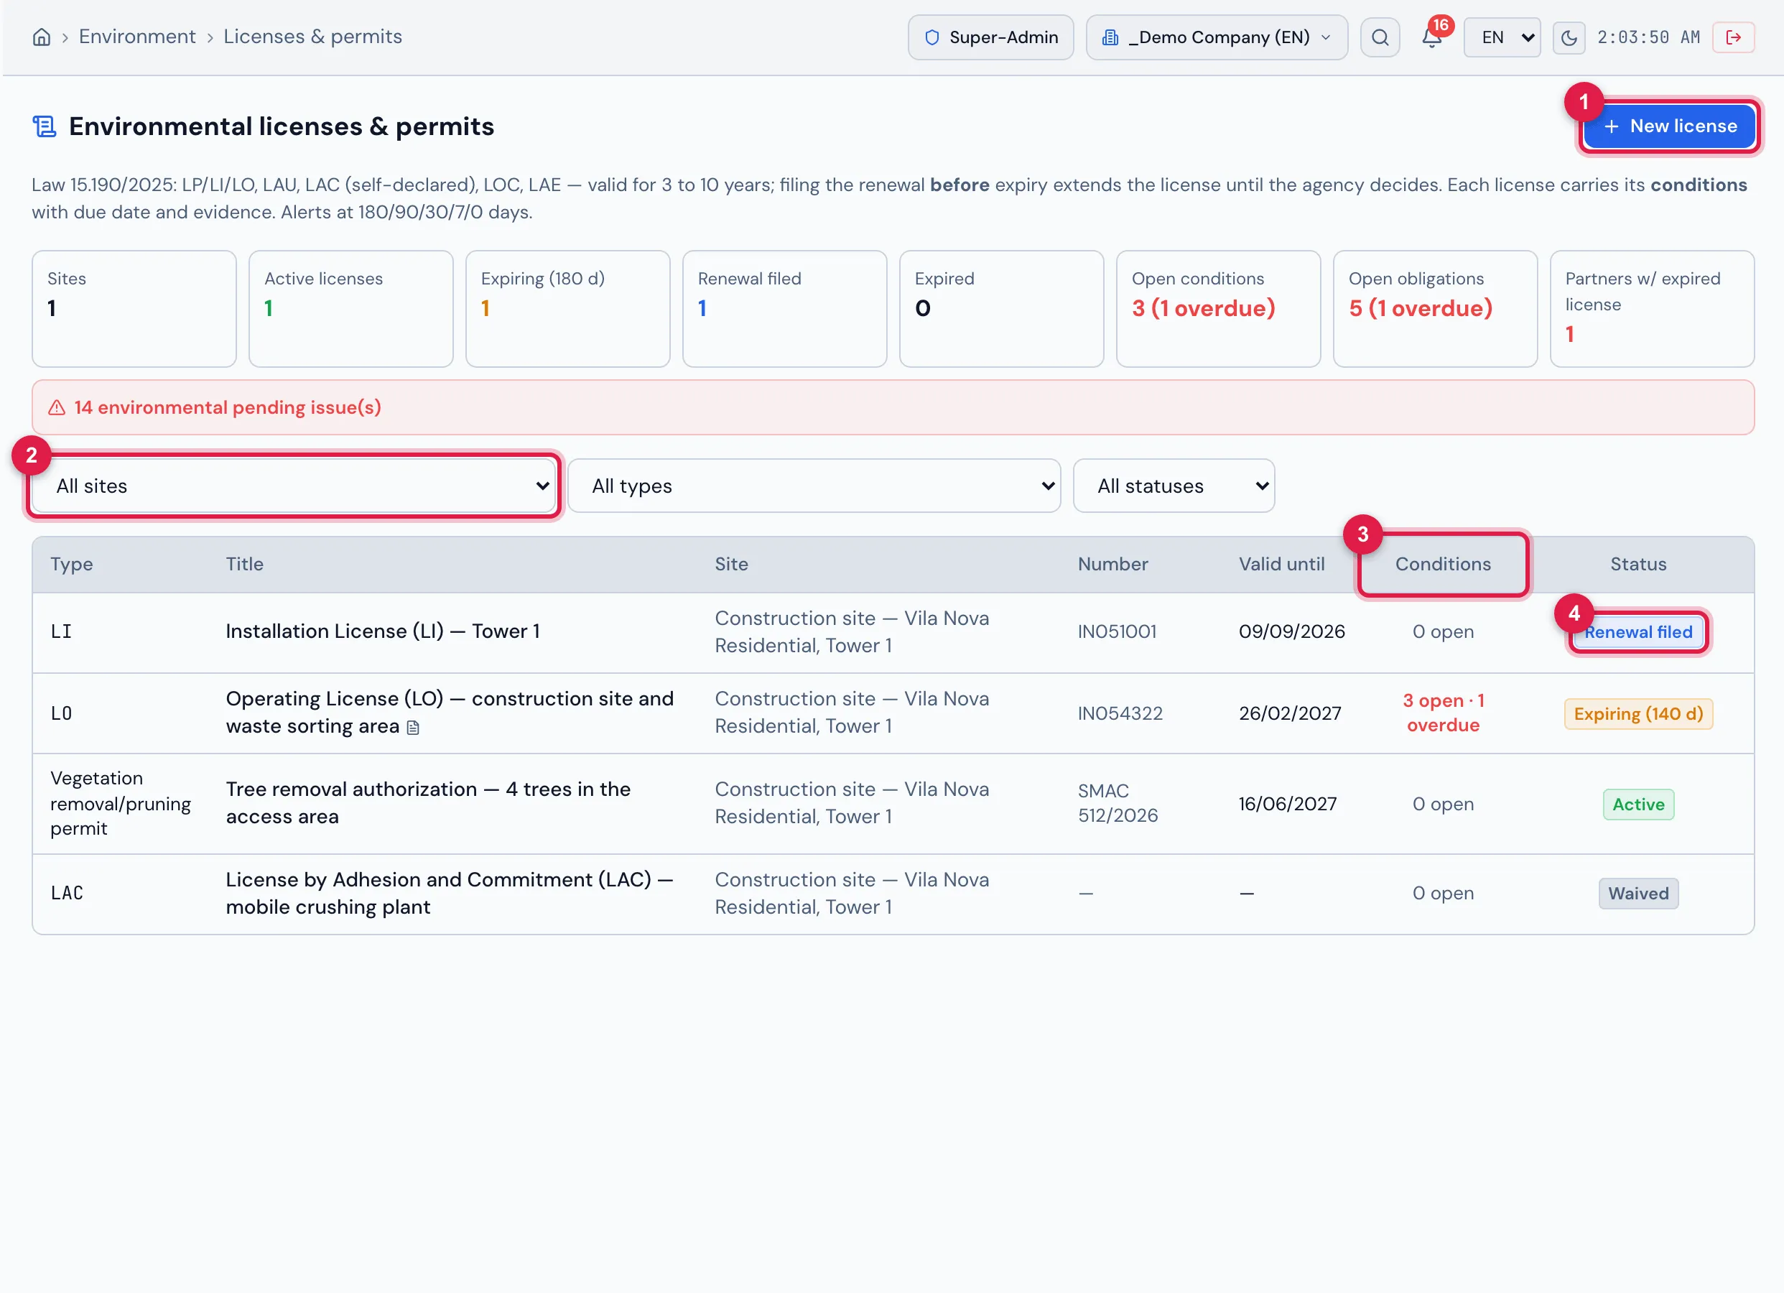Click the logout exit icon

pyautogui.click(x=1733, y=38)
